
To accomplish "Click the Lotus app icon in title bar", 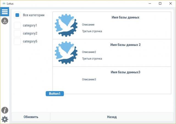I will 4,4.
